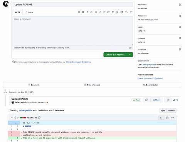Follow the 1 changed file link
The height and width of the screenshot is (142, 185).
point(25,110)
